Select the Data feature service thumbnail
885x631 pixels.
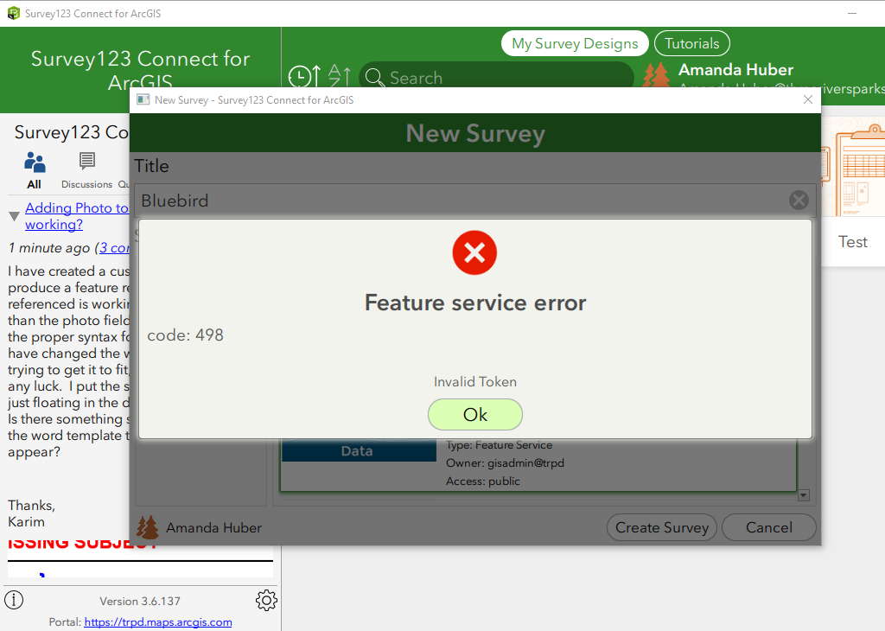pyautogui.click(x=359, y=450)
